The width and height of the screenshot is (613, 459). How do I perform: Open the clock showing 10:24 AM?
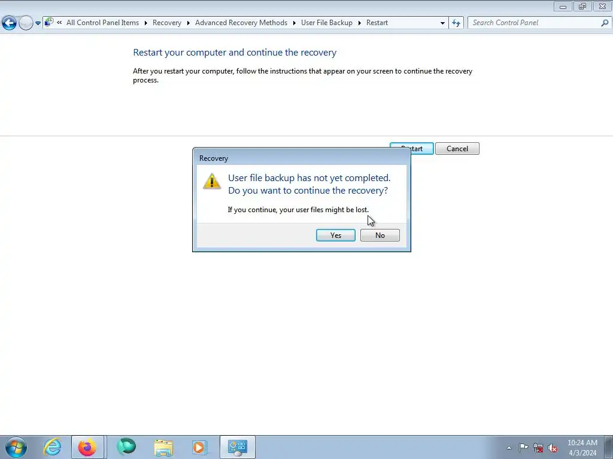coord(582,448)
